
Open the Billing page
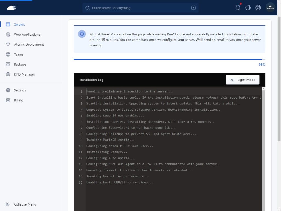coord(18,100)
